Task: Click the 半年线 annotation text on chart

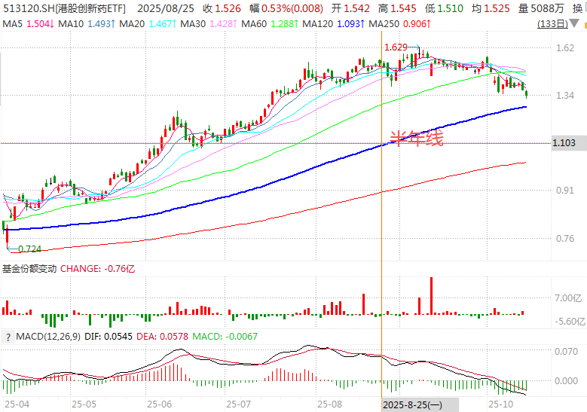Action: (x=415, y=138)
